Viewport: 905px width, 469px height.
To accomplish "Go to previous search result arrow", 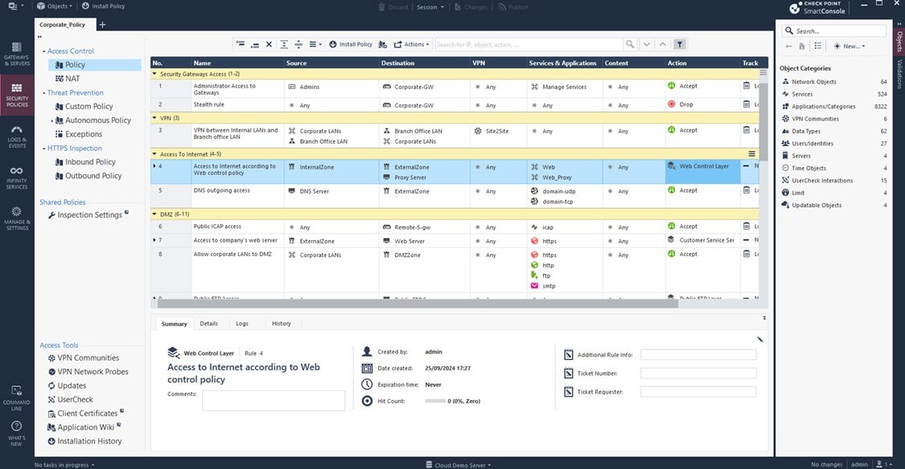I will coord(663,44).
